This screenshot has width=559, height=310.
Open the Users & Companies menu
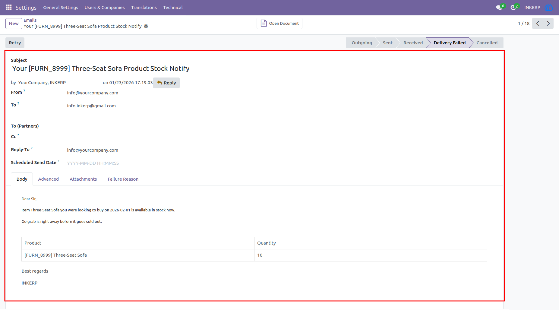click(105, 8)
